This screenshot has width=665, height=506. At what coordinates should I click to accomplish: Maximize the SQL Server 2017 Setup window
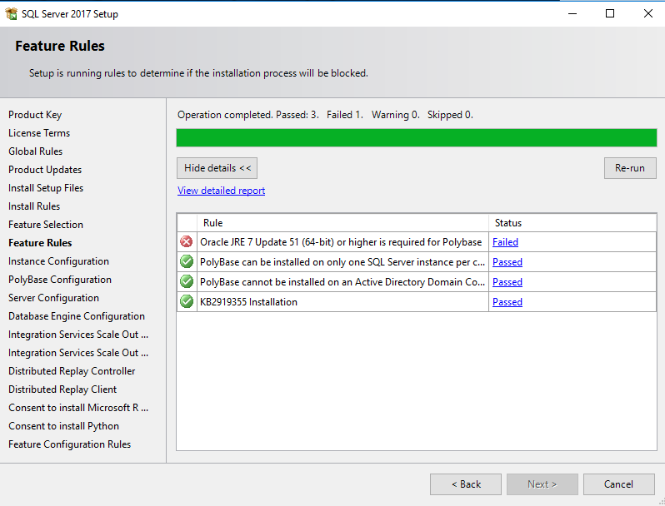pyautogui.click(x=610, y=13)
